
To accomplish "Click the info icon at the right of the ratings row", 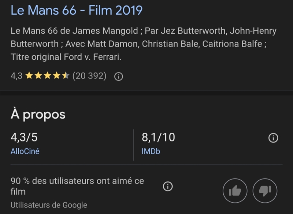I will (x=273, y=138).
